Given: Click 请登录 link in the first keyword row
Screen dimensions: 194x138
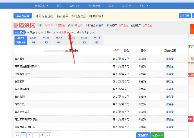Looking at the screenshot, I should click(170, 59).
